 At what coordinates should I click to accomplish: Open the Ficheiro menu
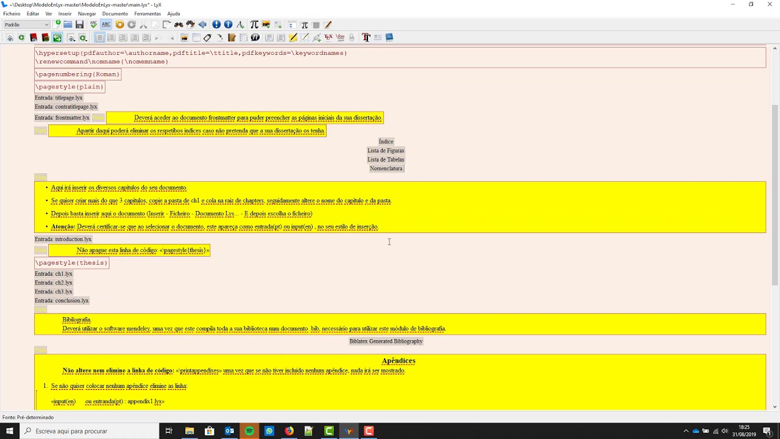pos(12,13)
